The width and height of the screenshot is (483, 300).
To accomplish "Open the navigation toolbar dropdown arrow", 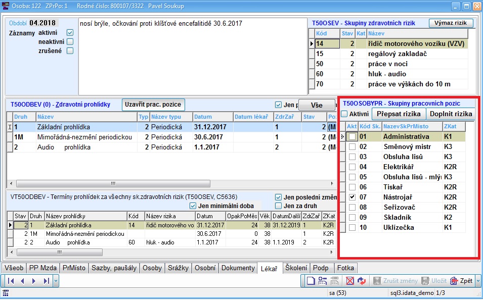I will 56,281.
